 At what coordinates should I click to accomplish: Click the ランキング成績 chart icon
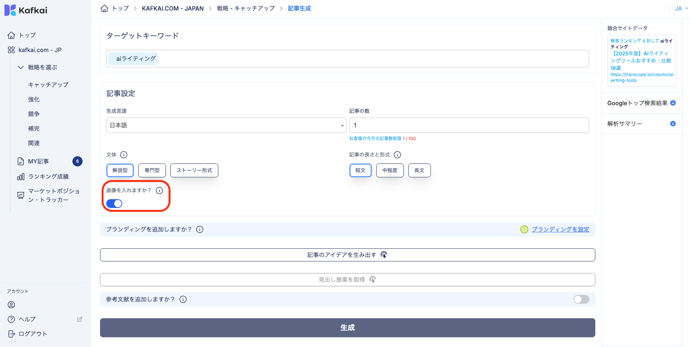[x=21, y=176]
